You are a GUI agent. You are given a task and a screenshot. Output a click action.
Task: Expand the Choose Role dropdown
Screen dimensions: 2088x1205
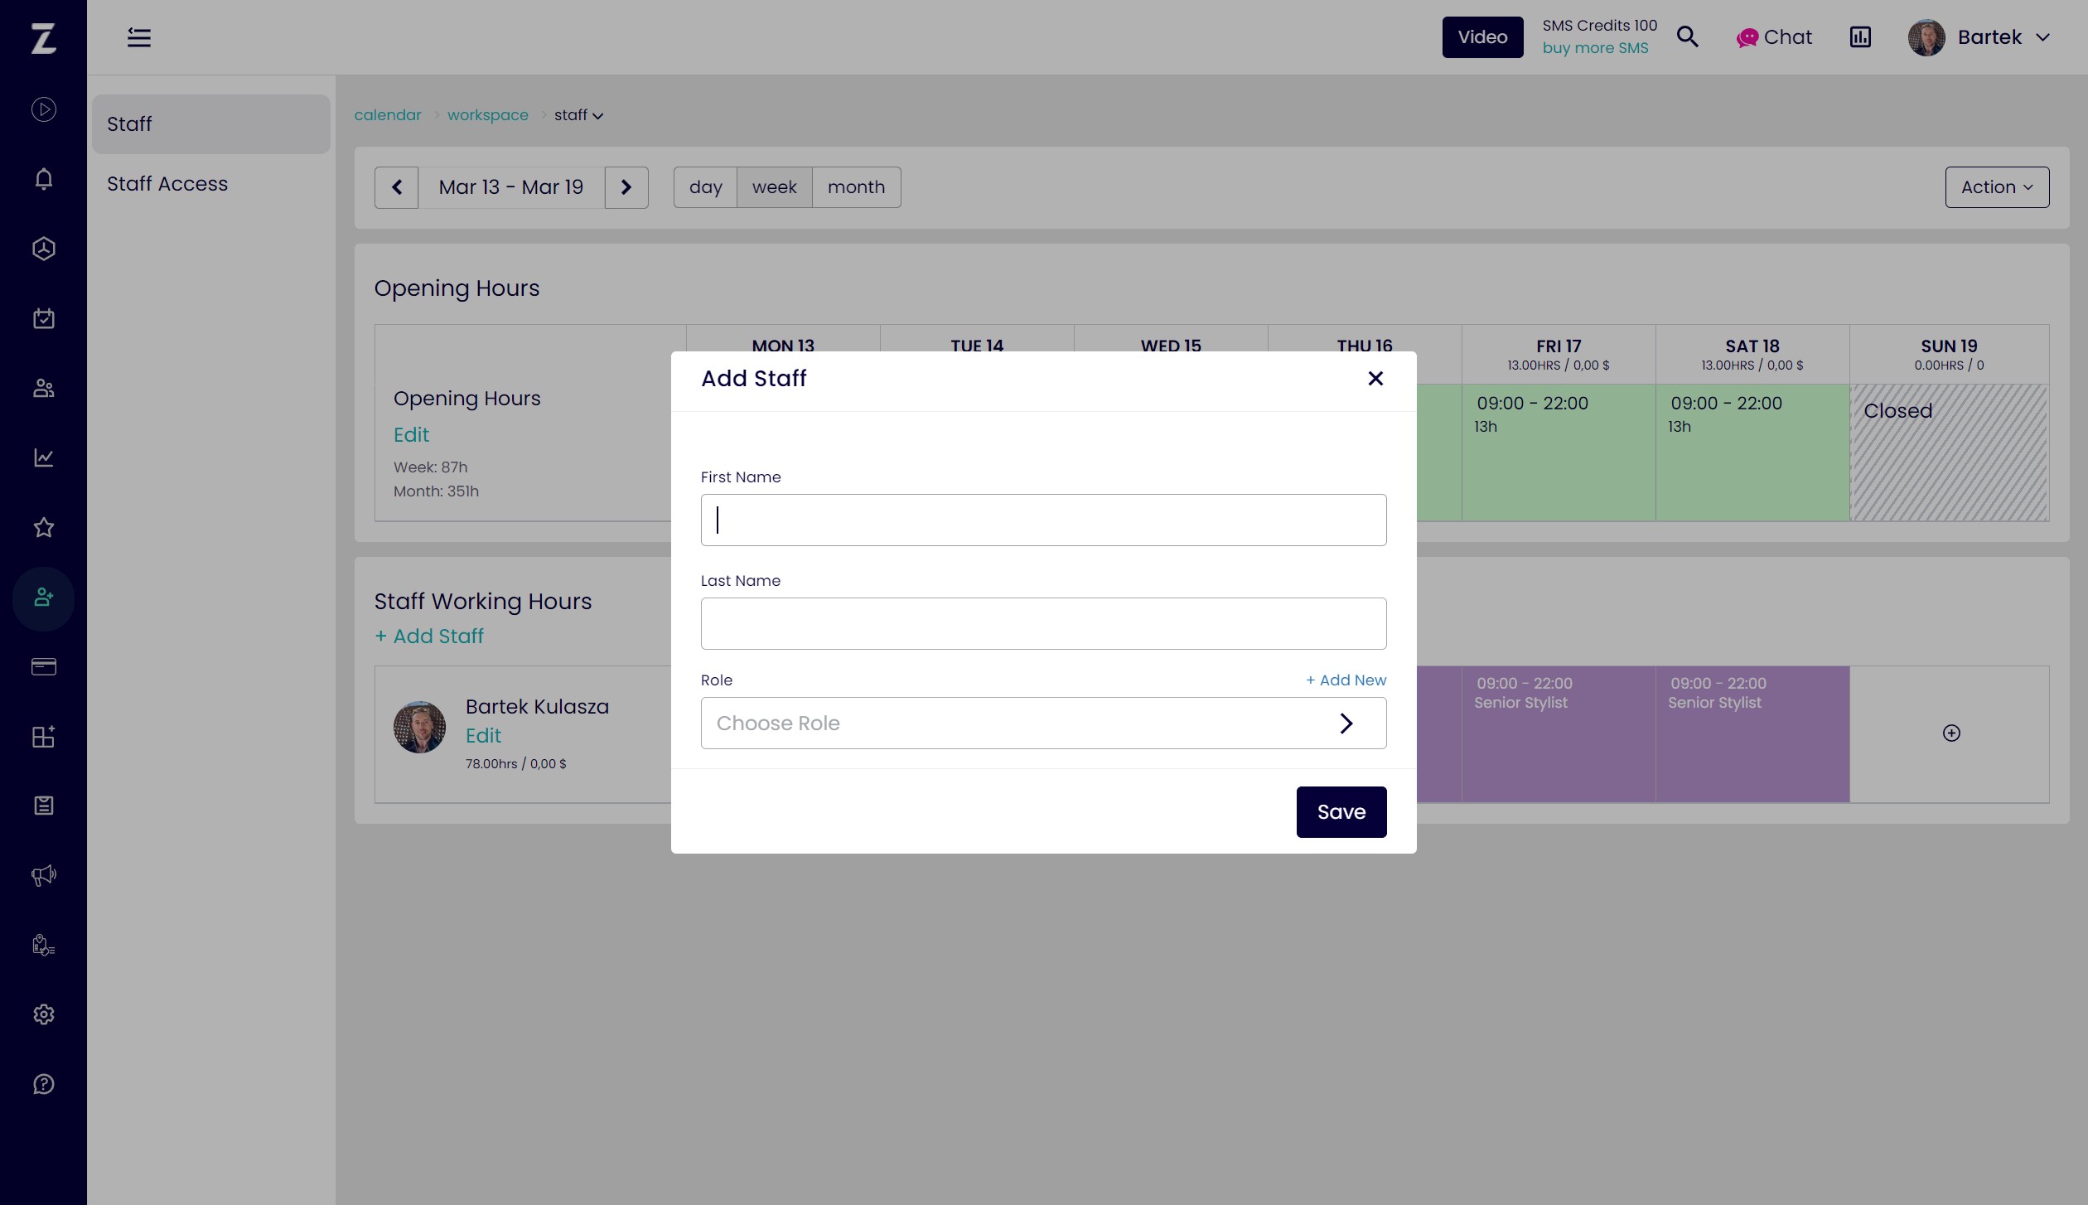[x=1043, y=723]
